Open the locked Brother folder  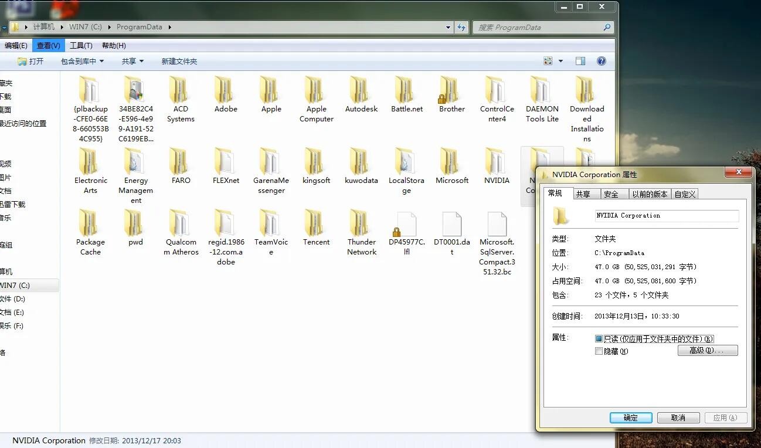(451, 94)
